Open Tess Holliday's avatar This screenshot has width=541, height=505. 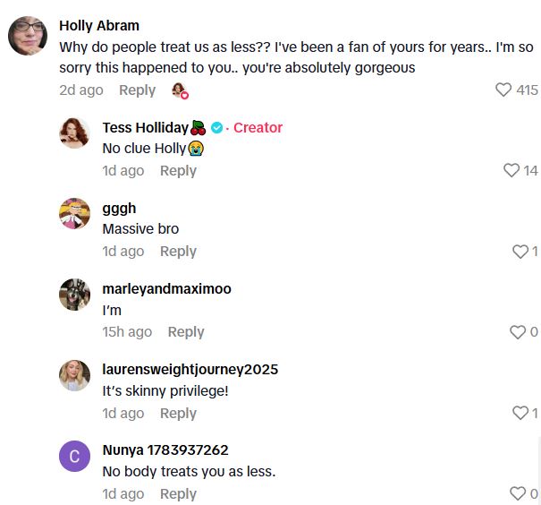click(x=74, y=134)
